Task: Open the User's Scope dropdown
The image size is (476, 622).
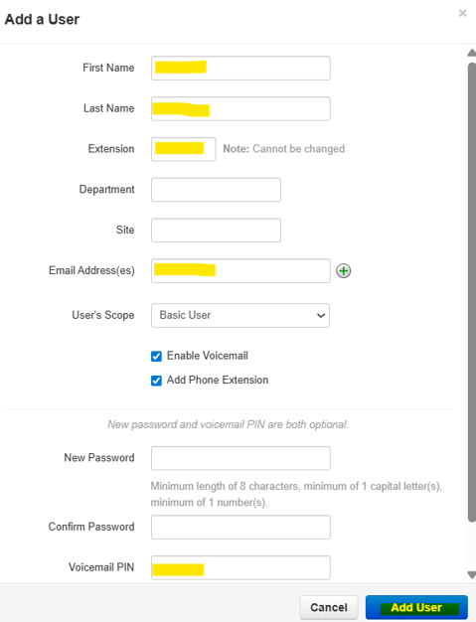Action: 240,315
